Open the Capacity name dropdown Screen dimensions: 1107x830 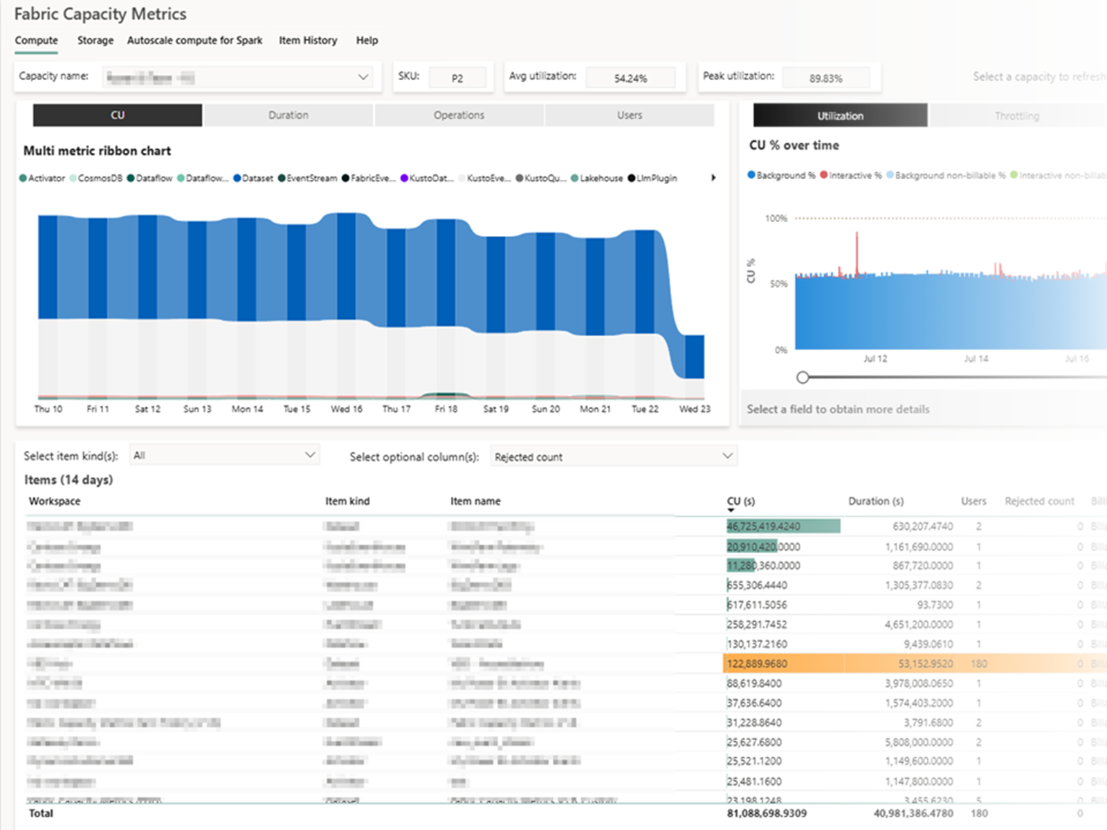pyautogui.click(x=238, y=77)
